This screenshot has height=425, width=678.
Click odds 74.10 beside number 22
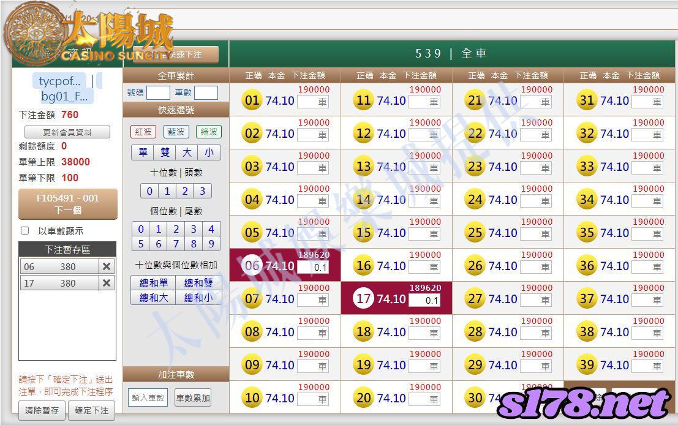[x=503, y=134]
